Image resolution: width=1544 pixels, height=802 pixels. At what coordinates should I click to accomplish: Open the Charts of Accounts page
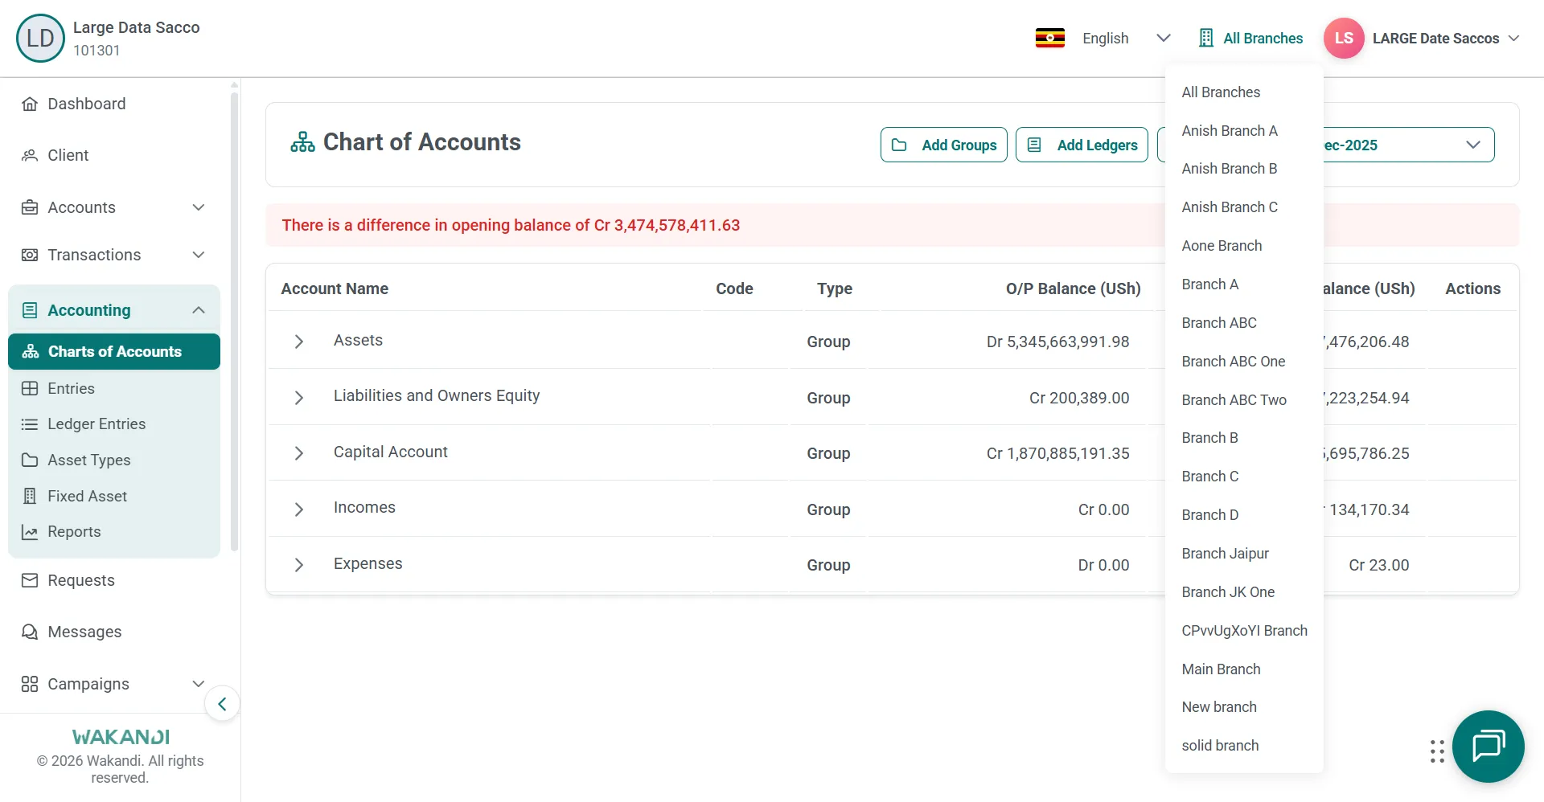click(x=114, y=352)
